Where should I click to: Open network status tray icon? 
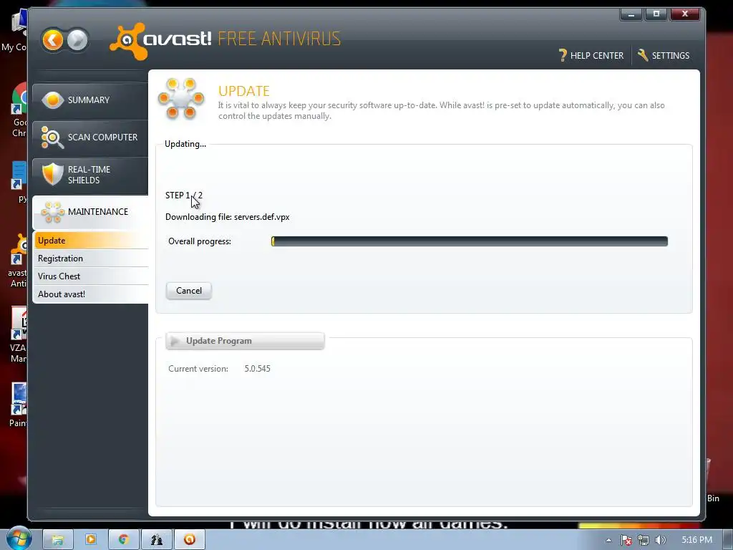[x=644, y=540]
